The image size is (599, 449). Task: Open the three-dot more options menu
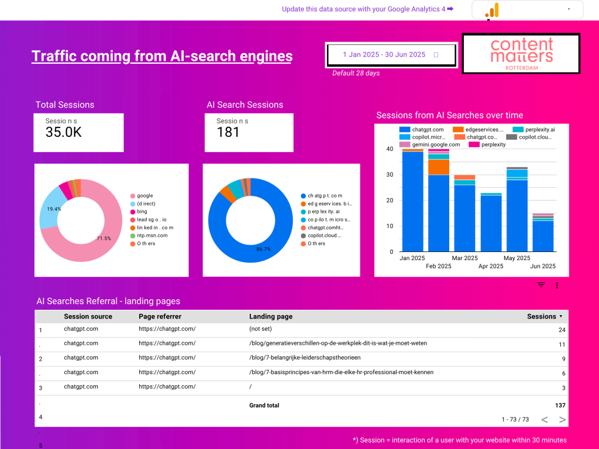(557, 285)
